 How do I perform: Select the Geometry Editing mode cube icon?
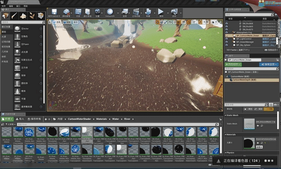[x=40, y=16]
